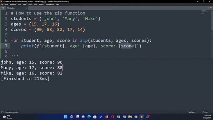Image resolution: width=213 pixels, height=120 pixels.
Task: Open the Preferences menu
Action: click(50, 4)
